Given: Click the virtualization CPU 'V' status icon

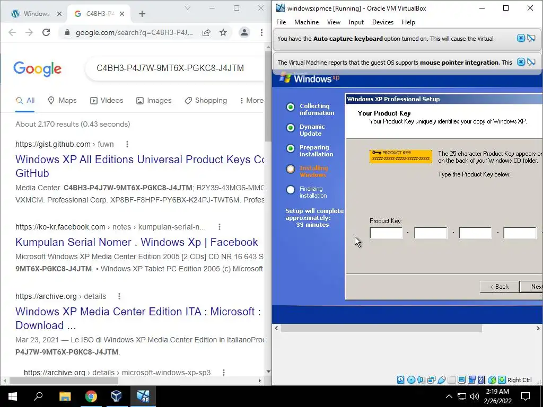Looking at the screenshot, I should [x=481, y=379].
